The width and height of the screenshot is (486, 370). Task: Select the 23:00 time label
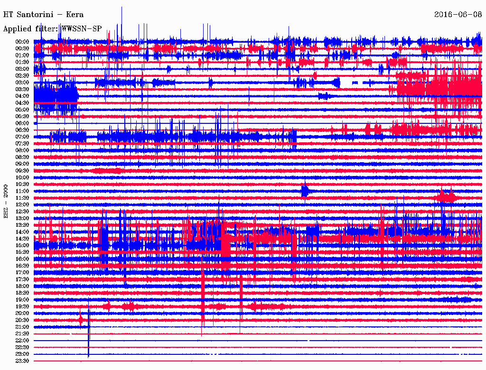[x=22, y=354]
